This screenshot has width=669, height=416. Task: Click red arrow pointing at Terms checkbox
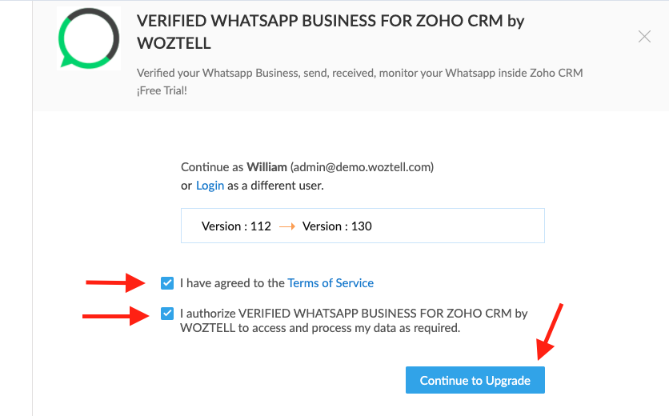(115, 282)
